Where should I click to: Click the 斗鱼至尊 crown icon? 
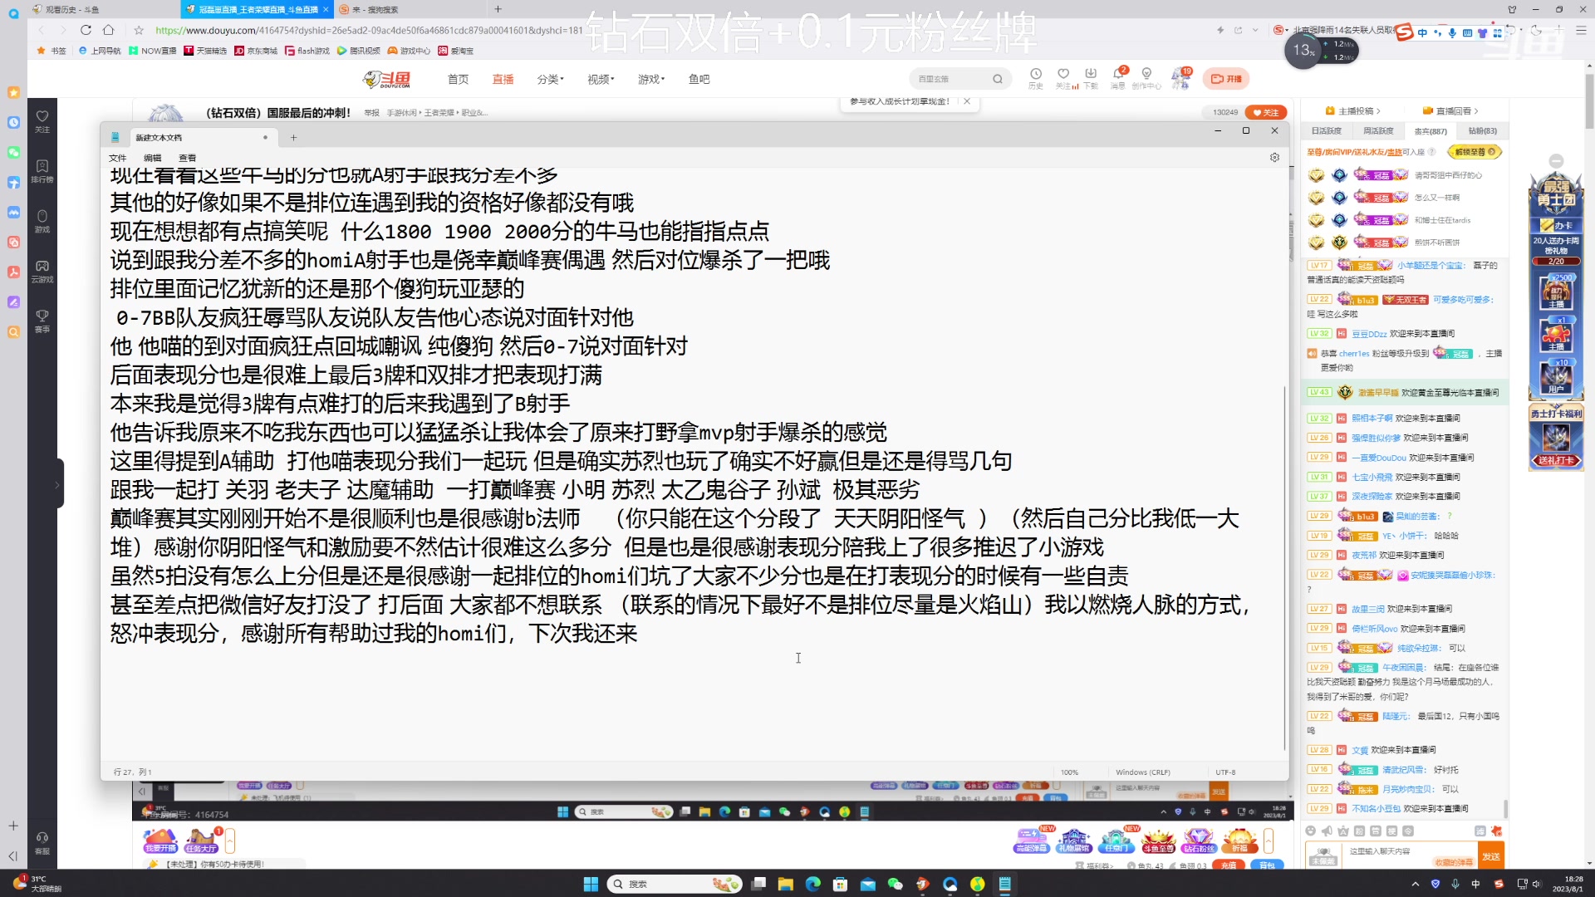point(1158,841)
